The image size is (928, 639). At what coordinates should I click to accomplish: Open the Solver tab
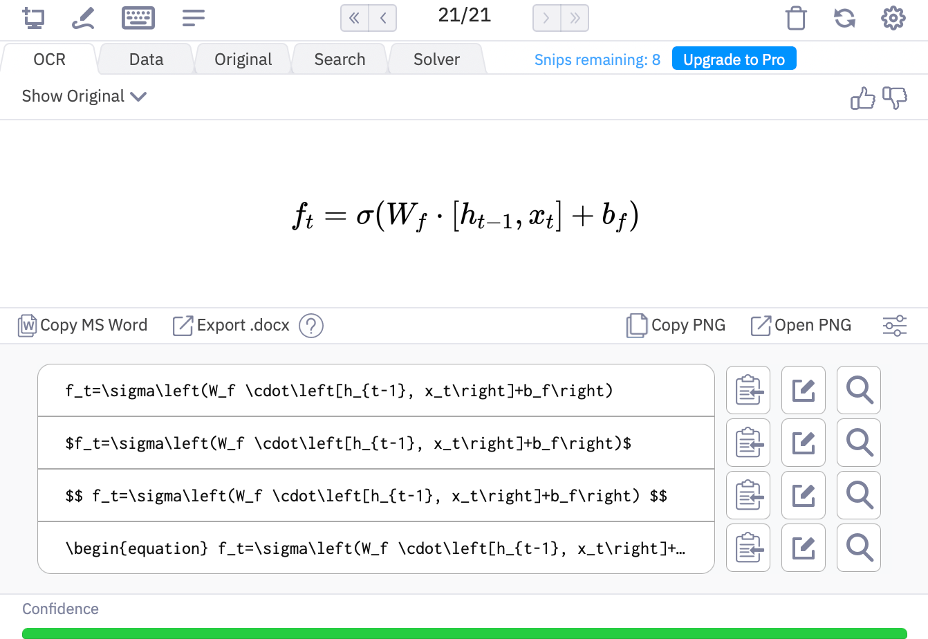(436, 59)
